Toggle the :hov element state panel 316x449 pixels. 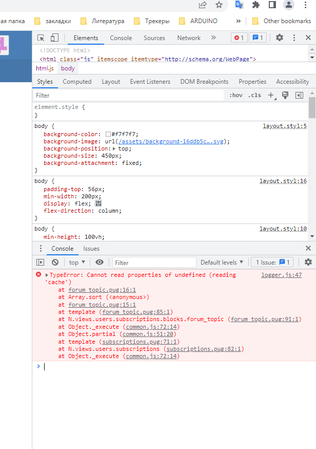click(235, 95)
